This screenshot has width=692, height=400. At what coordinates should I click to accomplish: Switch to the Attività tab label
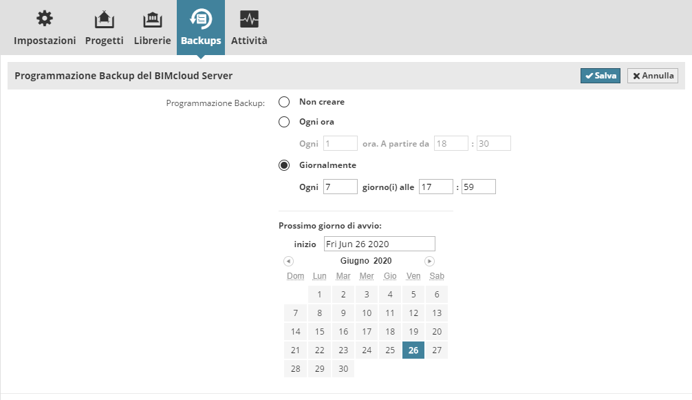[249, 41]
